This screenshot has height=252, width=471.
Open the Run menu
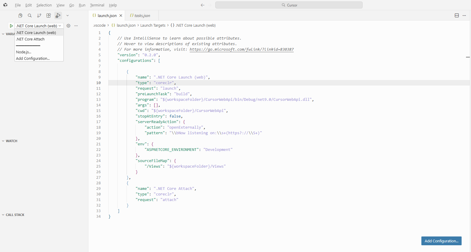82,5
